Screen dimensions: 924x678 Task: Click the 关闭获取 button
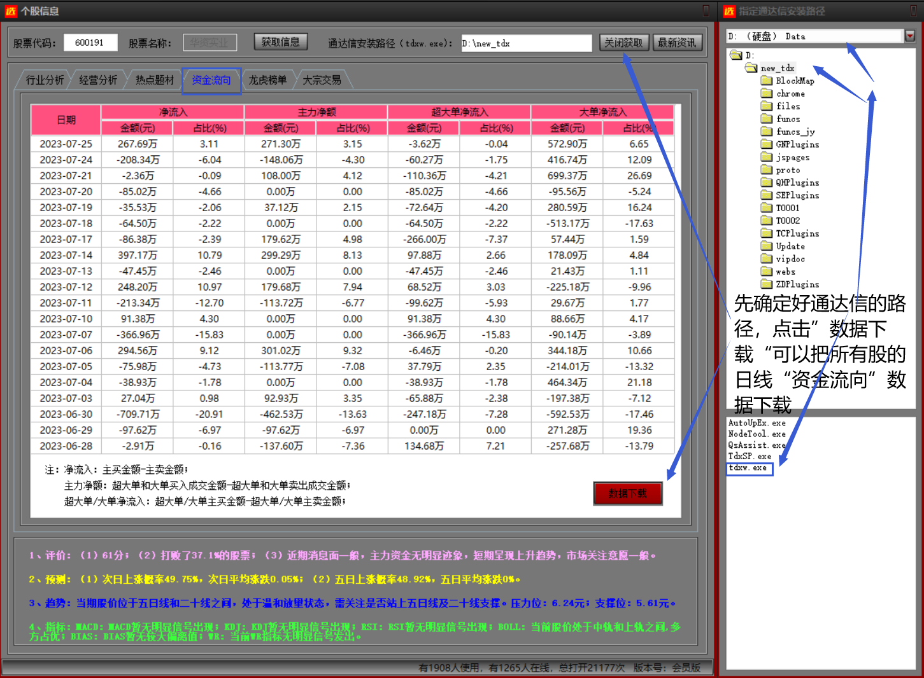coord(624,43)
